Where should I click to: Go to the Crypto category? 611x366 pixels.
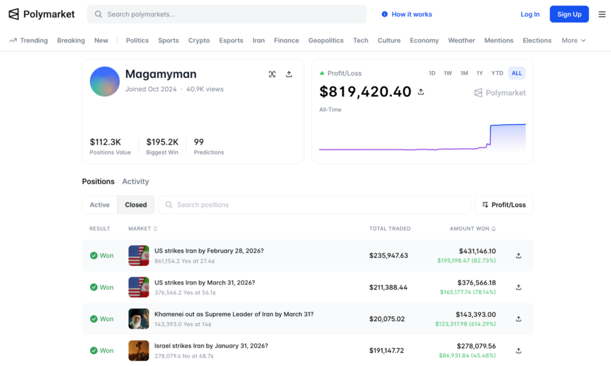click(x=199, y=41)
